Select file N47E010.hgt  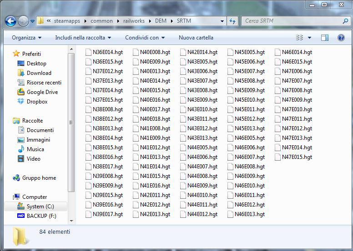(293, 109)
